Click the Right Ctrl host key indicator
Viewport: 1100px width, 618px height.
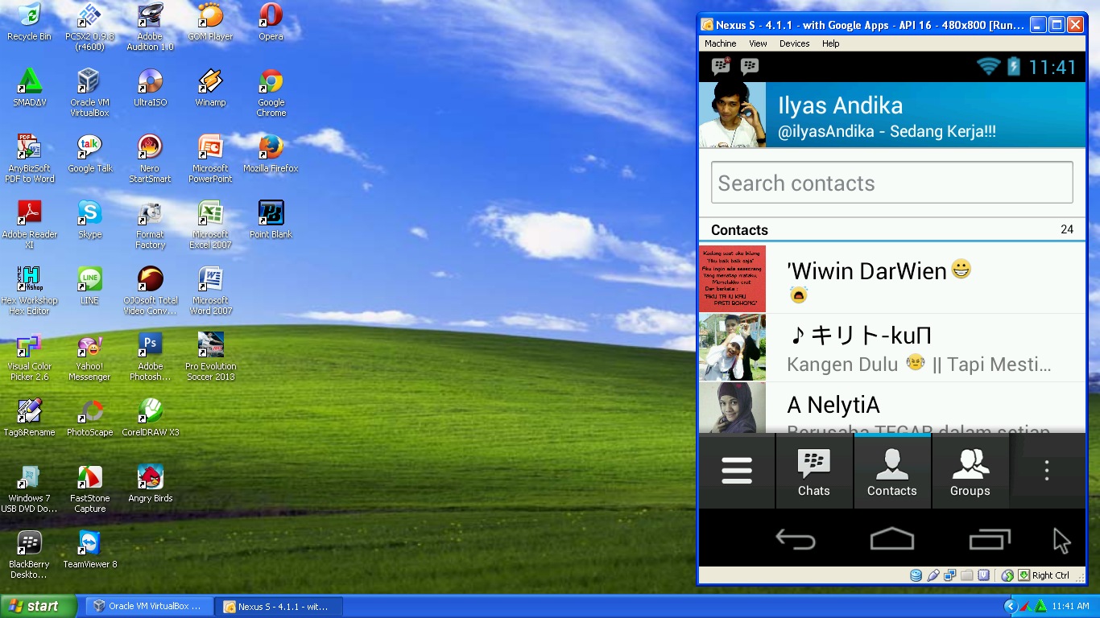[1044, 575]
